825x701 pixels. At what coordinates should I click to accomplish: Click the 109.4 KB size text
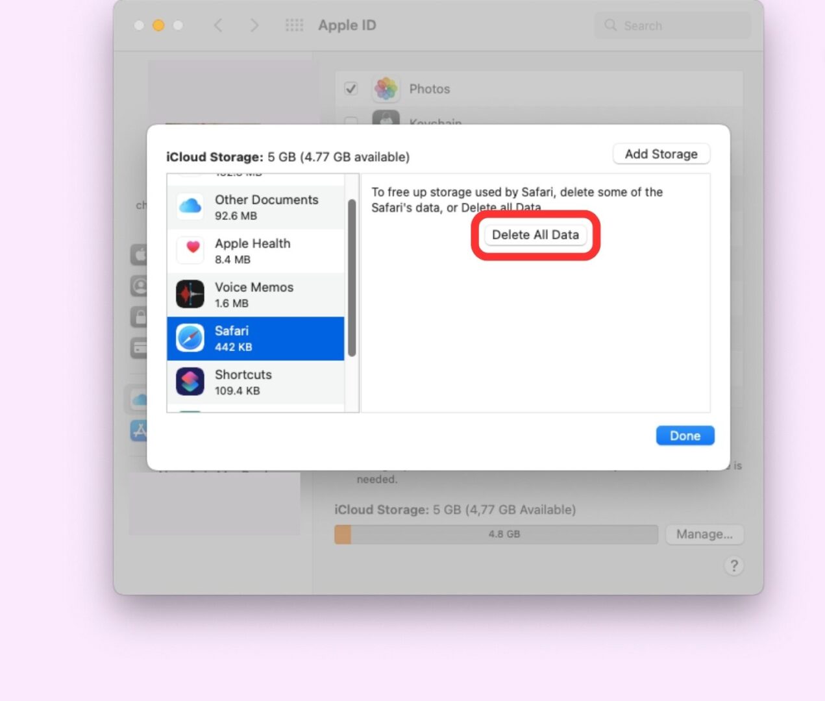237,391
